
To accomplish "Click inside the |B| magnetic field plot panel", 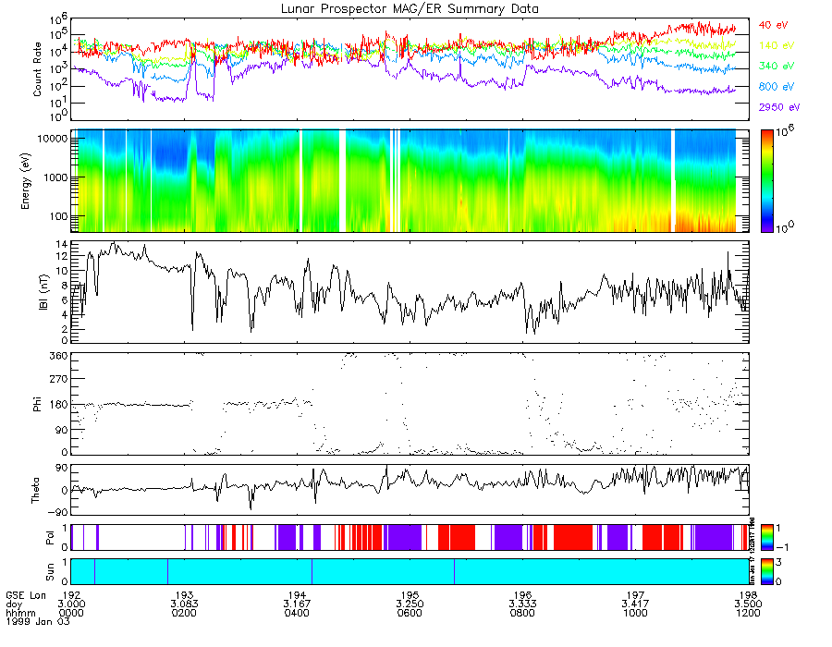I will click(x=410, y=292).
